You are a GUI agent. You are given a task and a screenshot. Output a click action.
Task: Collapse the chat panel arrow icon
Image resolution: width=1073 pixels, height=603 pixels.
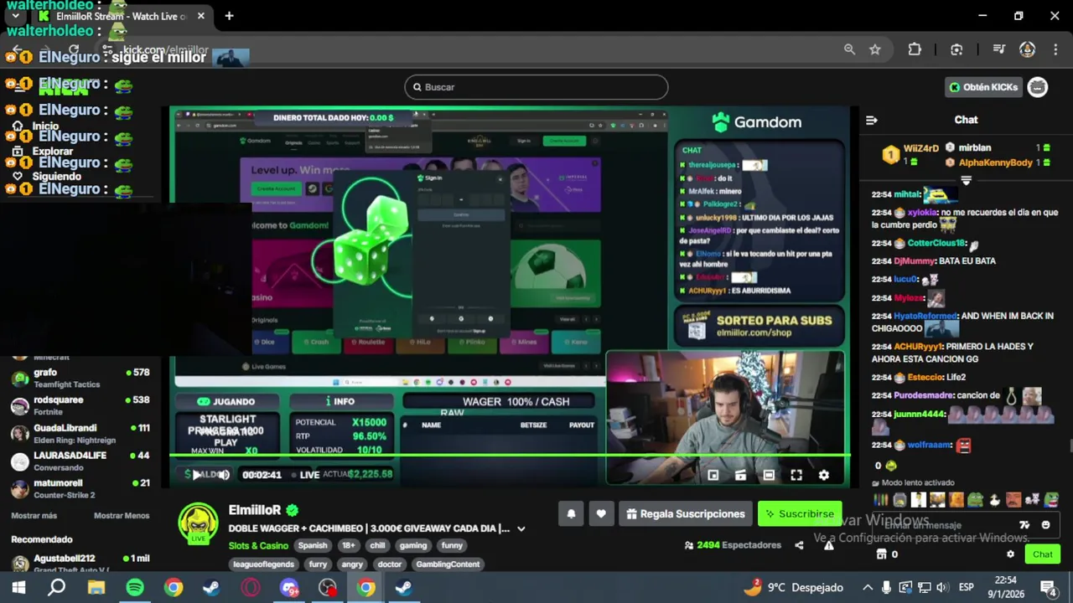871,121
